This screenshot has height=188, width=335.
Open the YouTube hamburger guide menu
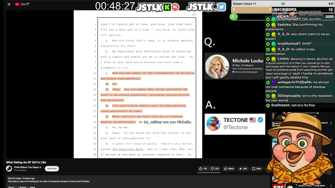coord(9,4)
